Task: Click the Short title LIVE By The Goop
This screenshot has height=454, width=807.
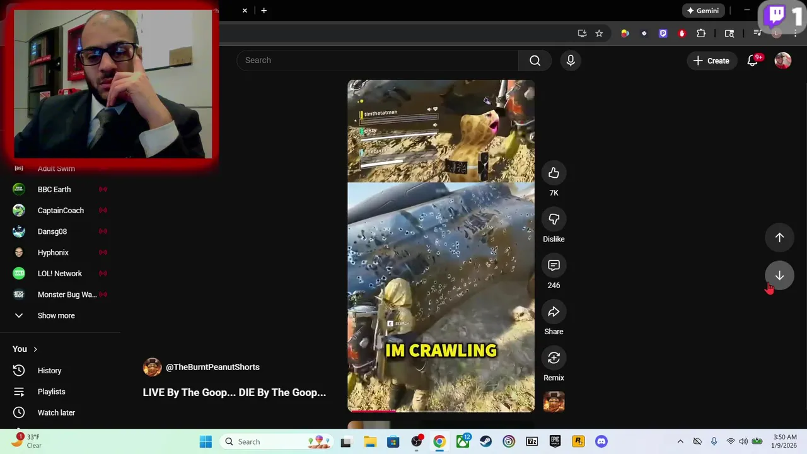Action: pos(235,392)
